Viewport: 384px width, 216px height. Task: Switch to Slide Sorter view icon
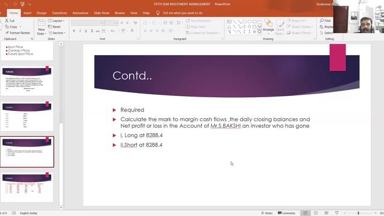click(316, 213)
